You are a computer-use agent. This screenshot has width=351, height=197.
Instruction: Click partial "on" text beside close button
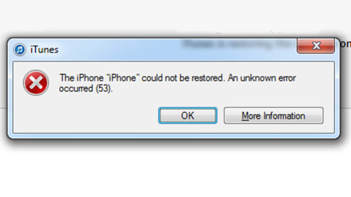click(346, 44)
